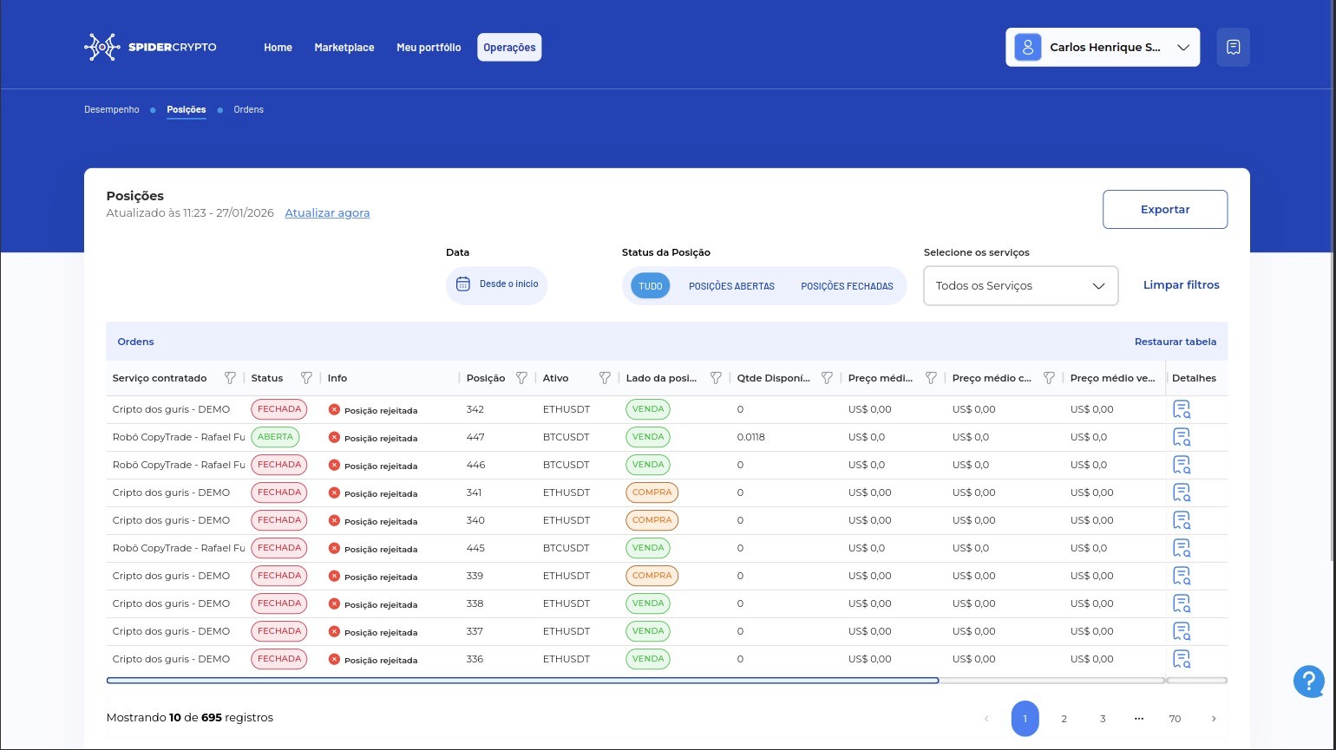Click the Exportar button
The width and height of the screenshot is (1336, 750).
[x=1165, y=210]
